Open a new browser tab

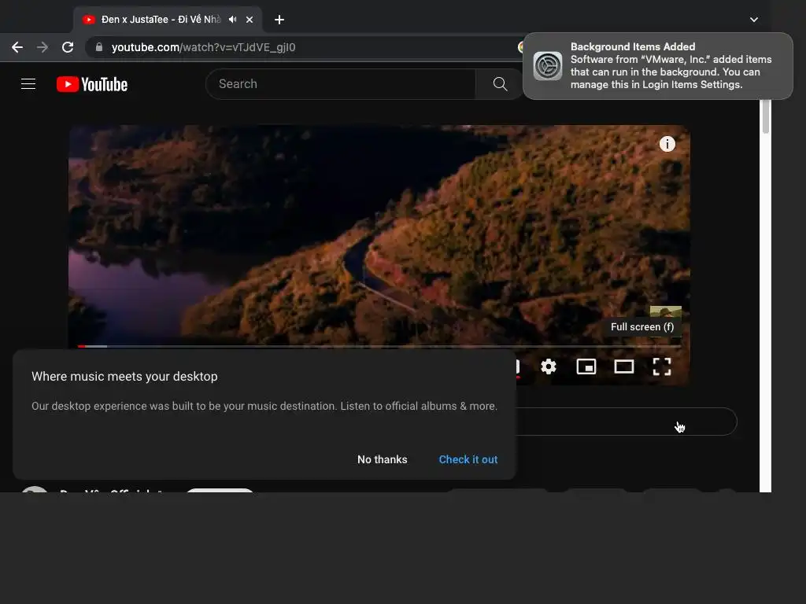279,20
